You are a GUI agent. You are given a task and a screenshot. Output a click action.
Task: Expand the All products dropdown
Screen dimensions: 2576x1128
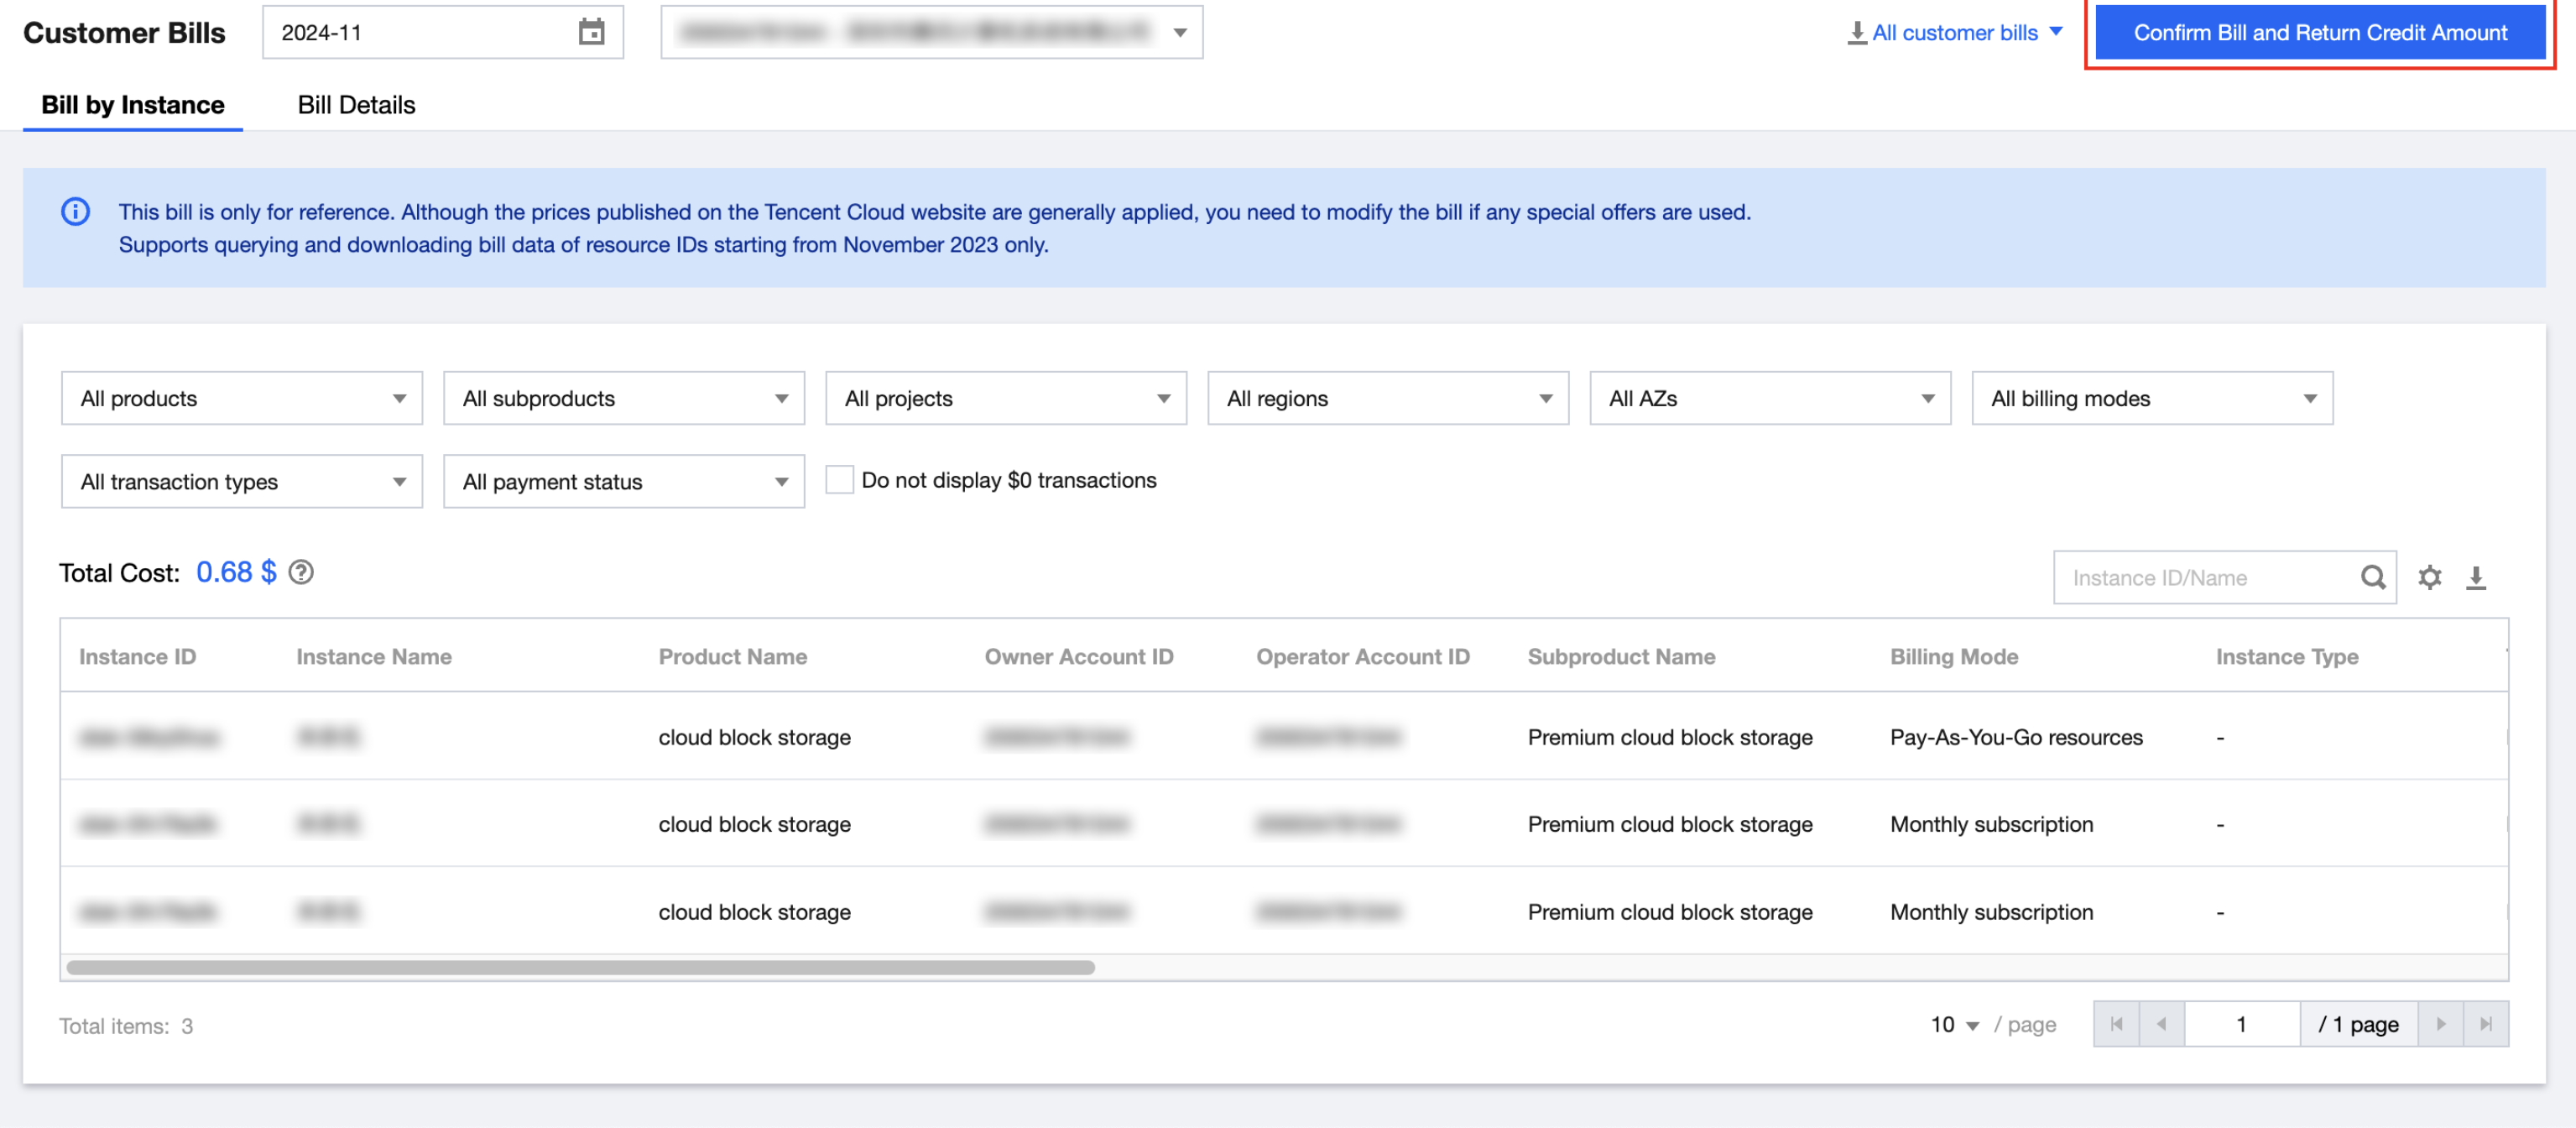pos(241,398)
